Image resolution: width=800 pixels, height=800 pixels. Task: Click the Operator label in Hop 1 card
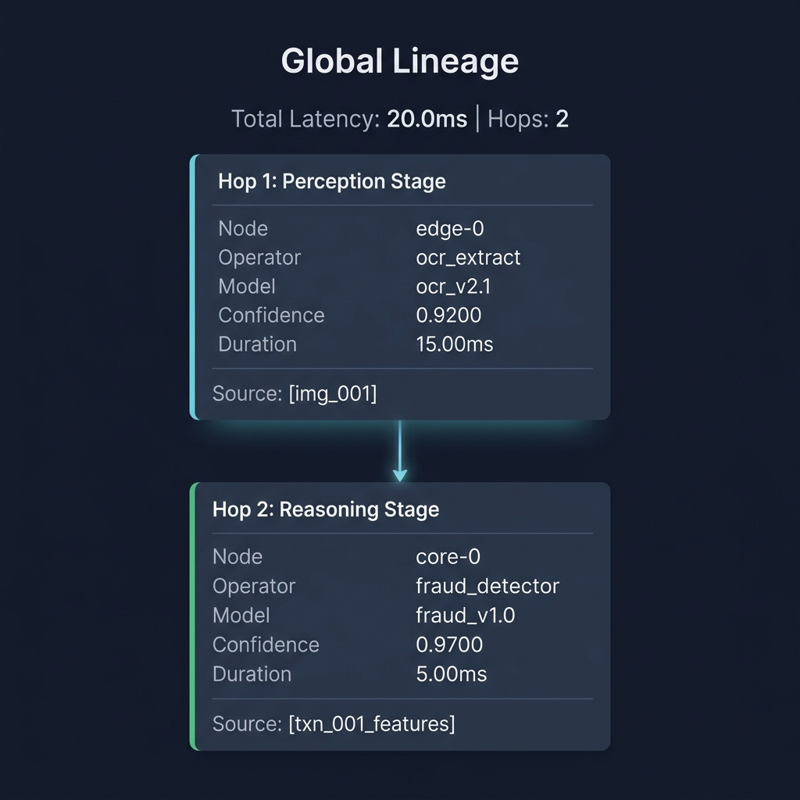(259, 258)
